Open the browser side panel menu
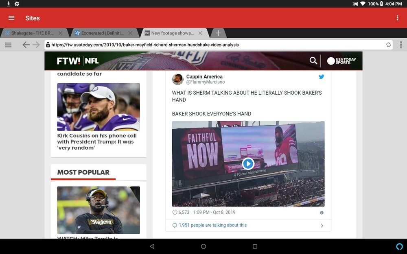This screenshot has width=407, height=254. tap(8, 45)
